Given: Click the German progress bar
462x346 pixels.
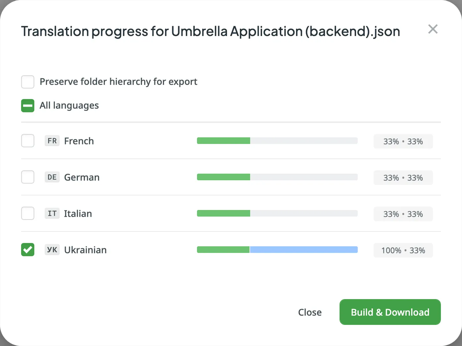Looking at the screenshot, I should pyautogui.click(x=277, y=177).
